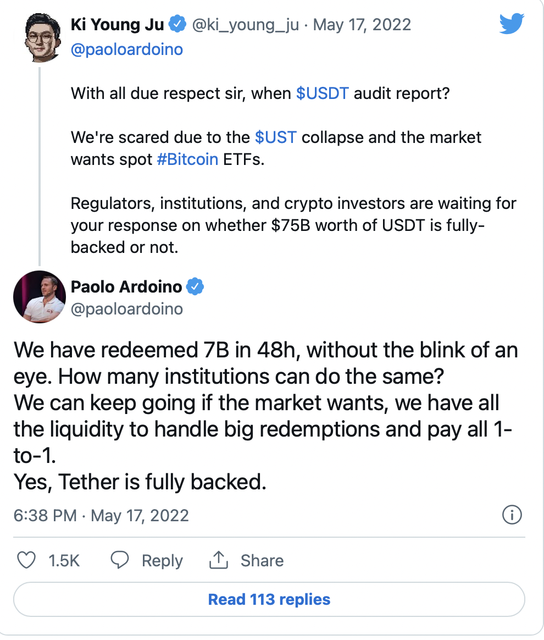Screen dimensions: 544x640
Task: Click the Twitter bird logo
Action: click(512, 25)
